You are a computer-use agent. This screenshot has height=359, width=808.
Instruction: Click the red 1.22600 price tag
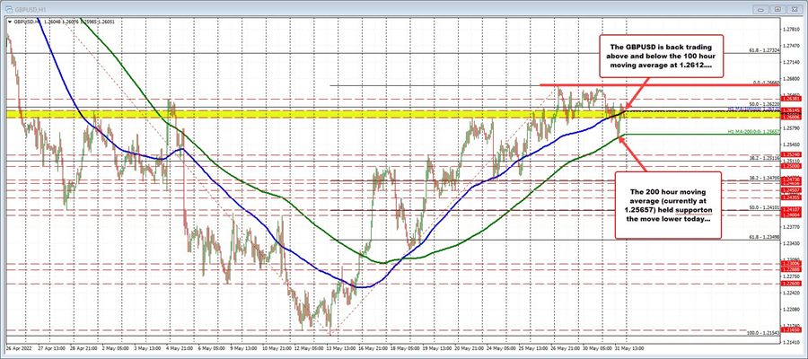tap(791, 284)
